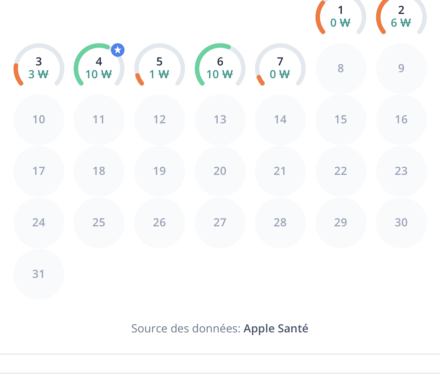The image size is (440, 376).
Task: Select day 3 ring with 3 ₩
Action: (39, 68)
